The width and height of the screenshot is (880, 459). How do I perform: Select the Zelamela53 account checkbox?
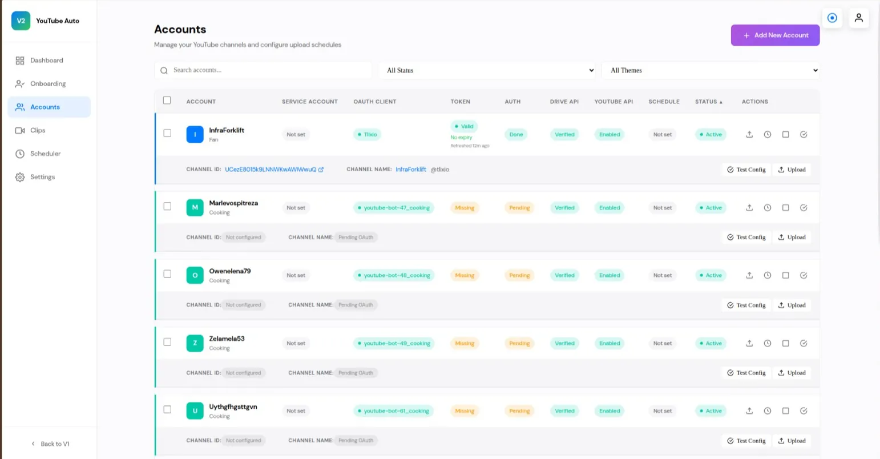pyautogui.click(x=167, y=342)
